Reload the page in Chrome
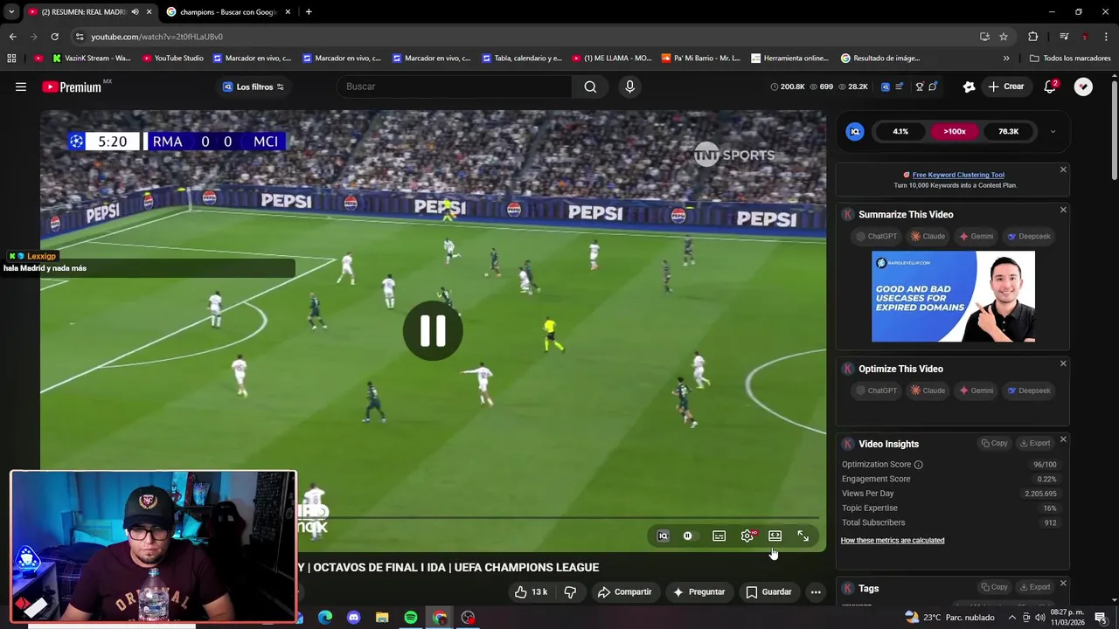Image resolution: width=1119 pixels, height=629 pixels. [54, 37]
